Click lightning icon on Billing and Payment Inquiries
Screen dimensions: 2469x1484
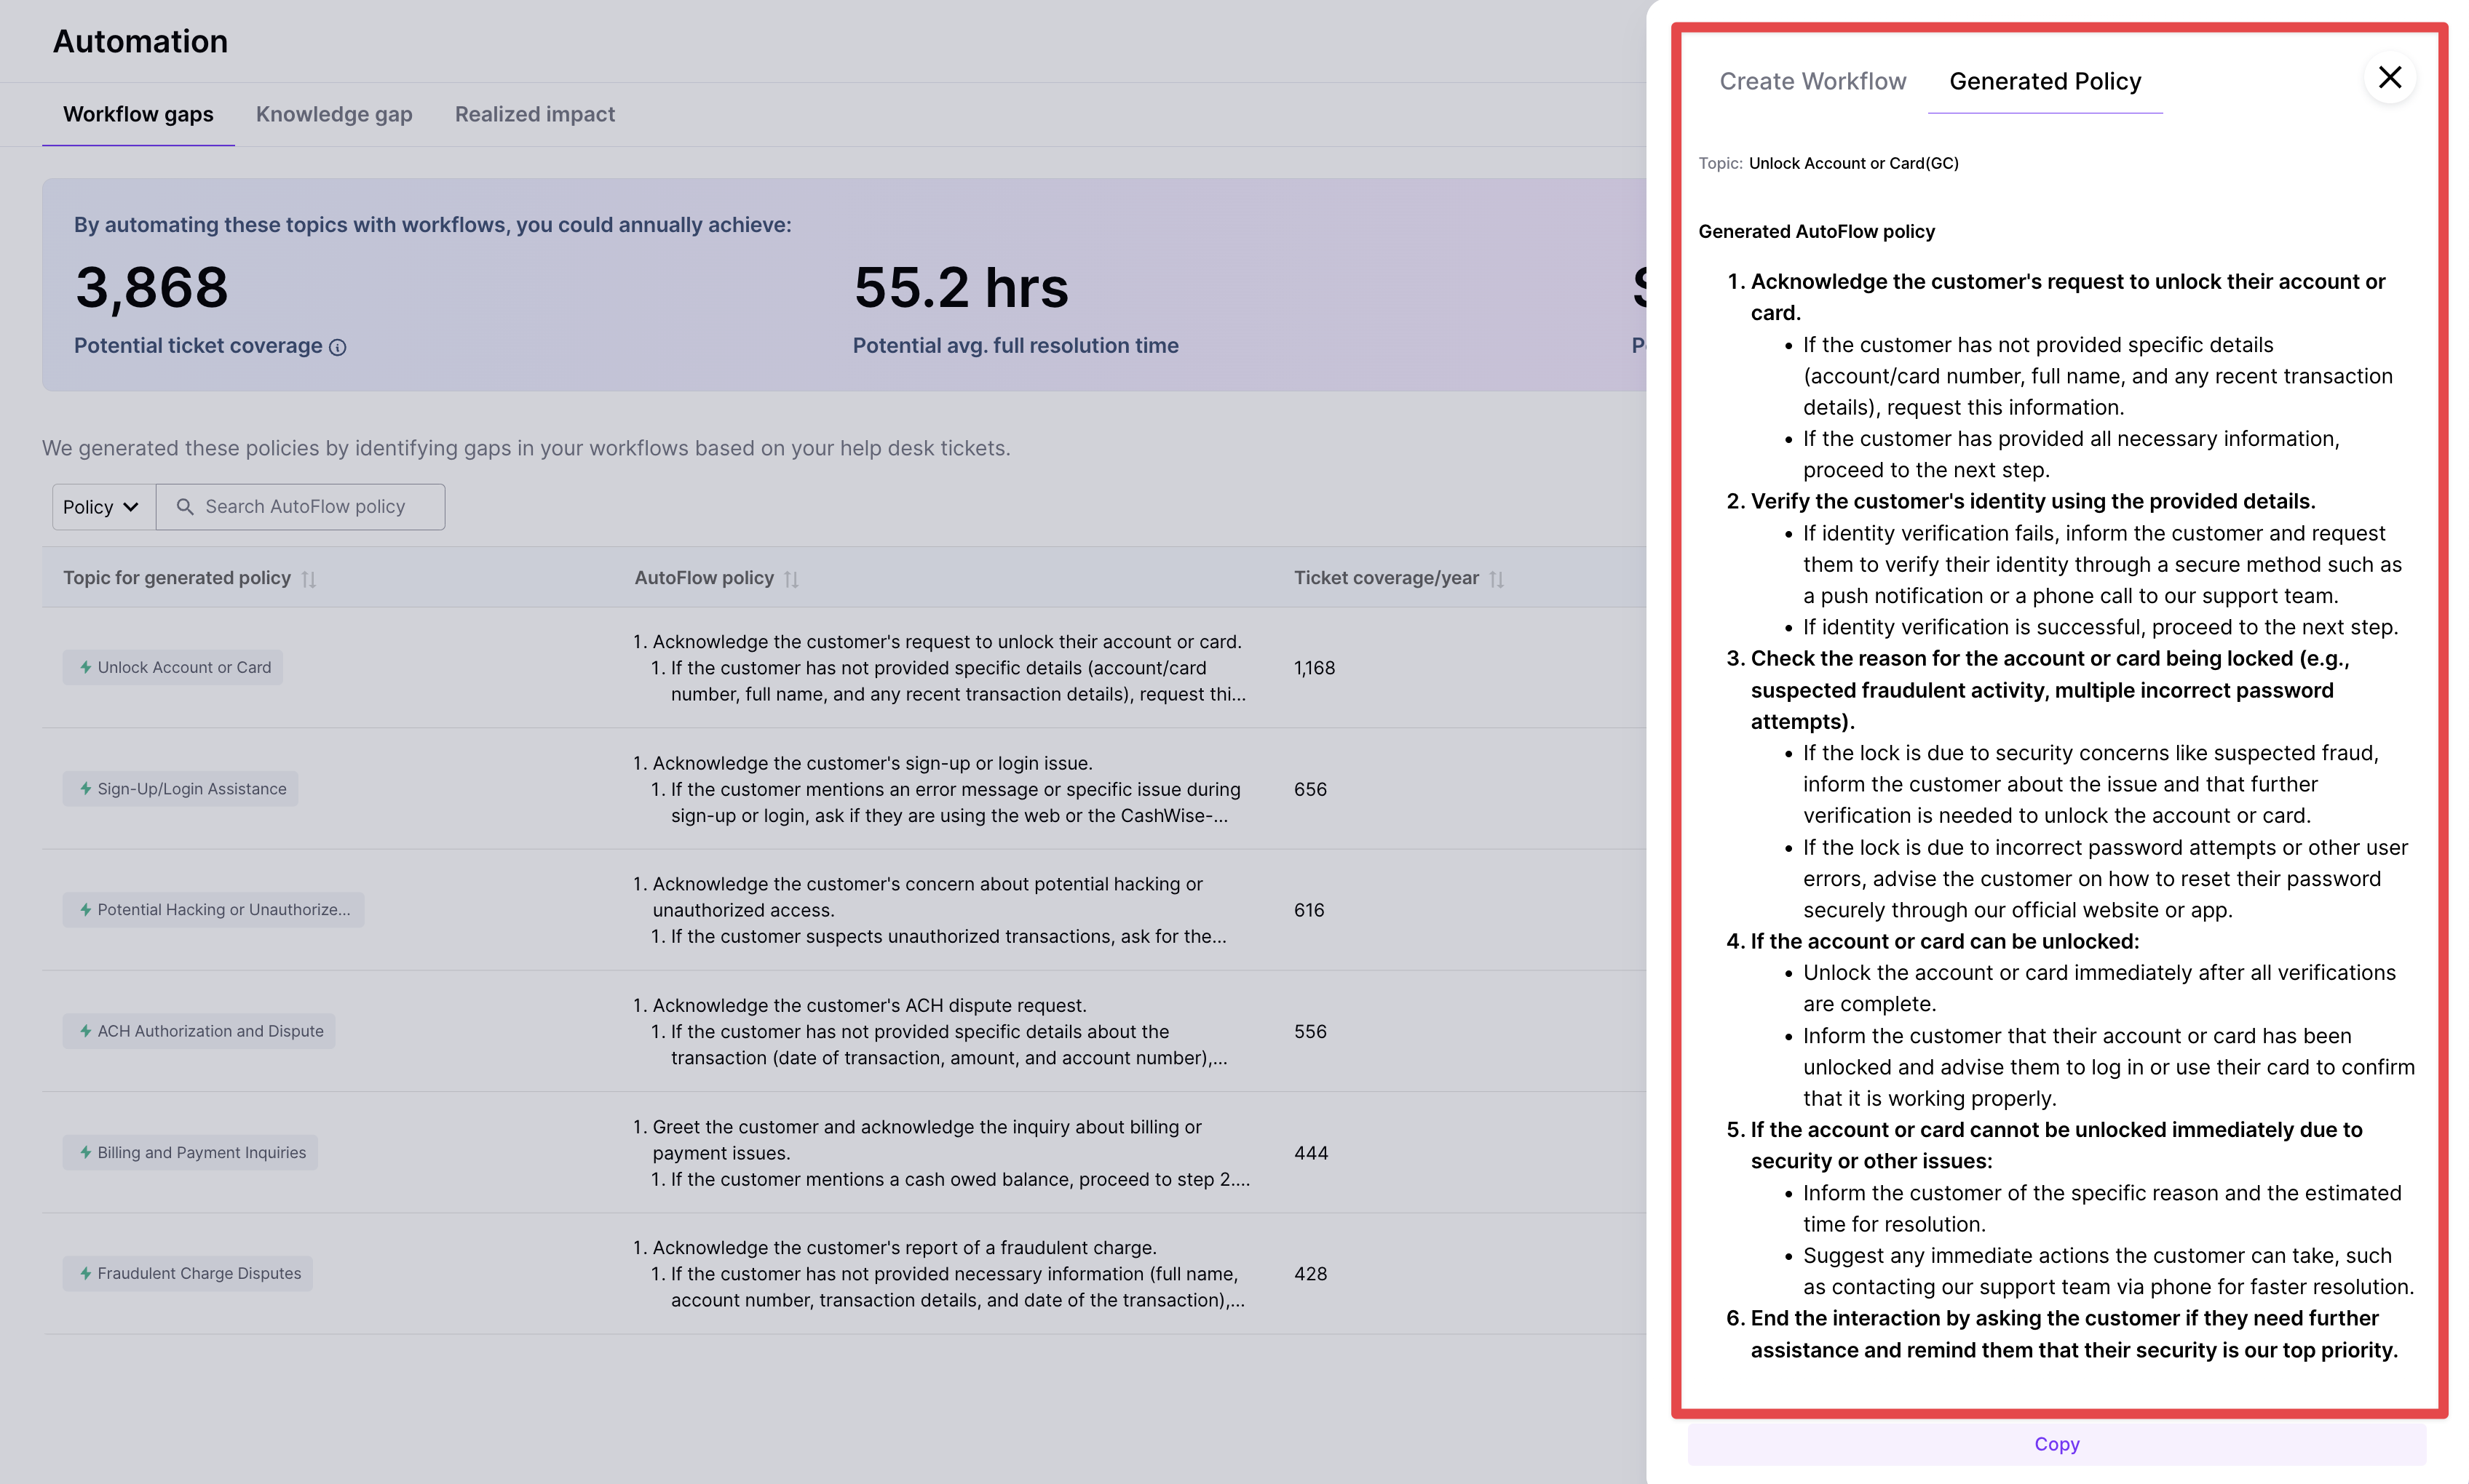86,1152
